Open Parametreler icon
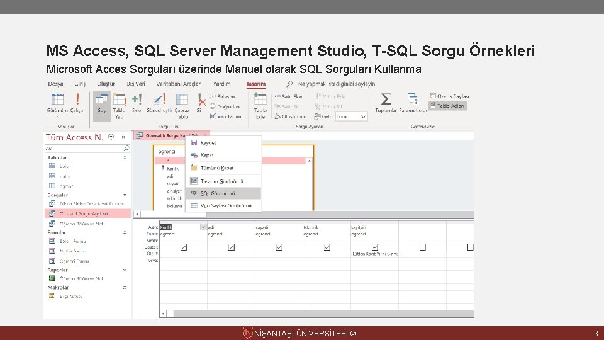604x340 pixels. point(413,99)
